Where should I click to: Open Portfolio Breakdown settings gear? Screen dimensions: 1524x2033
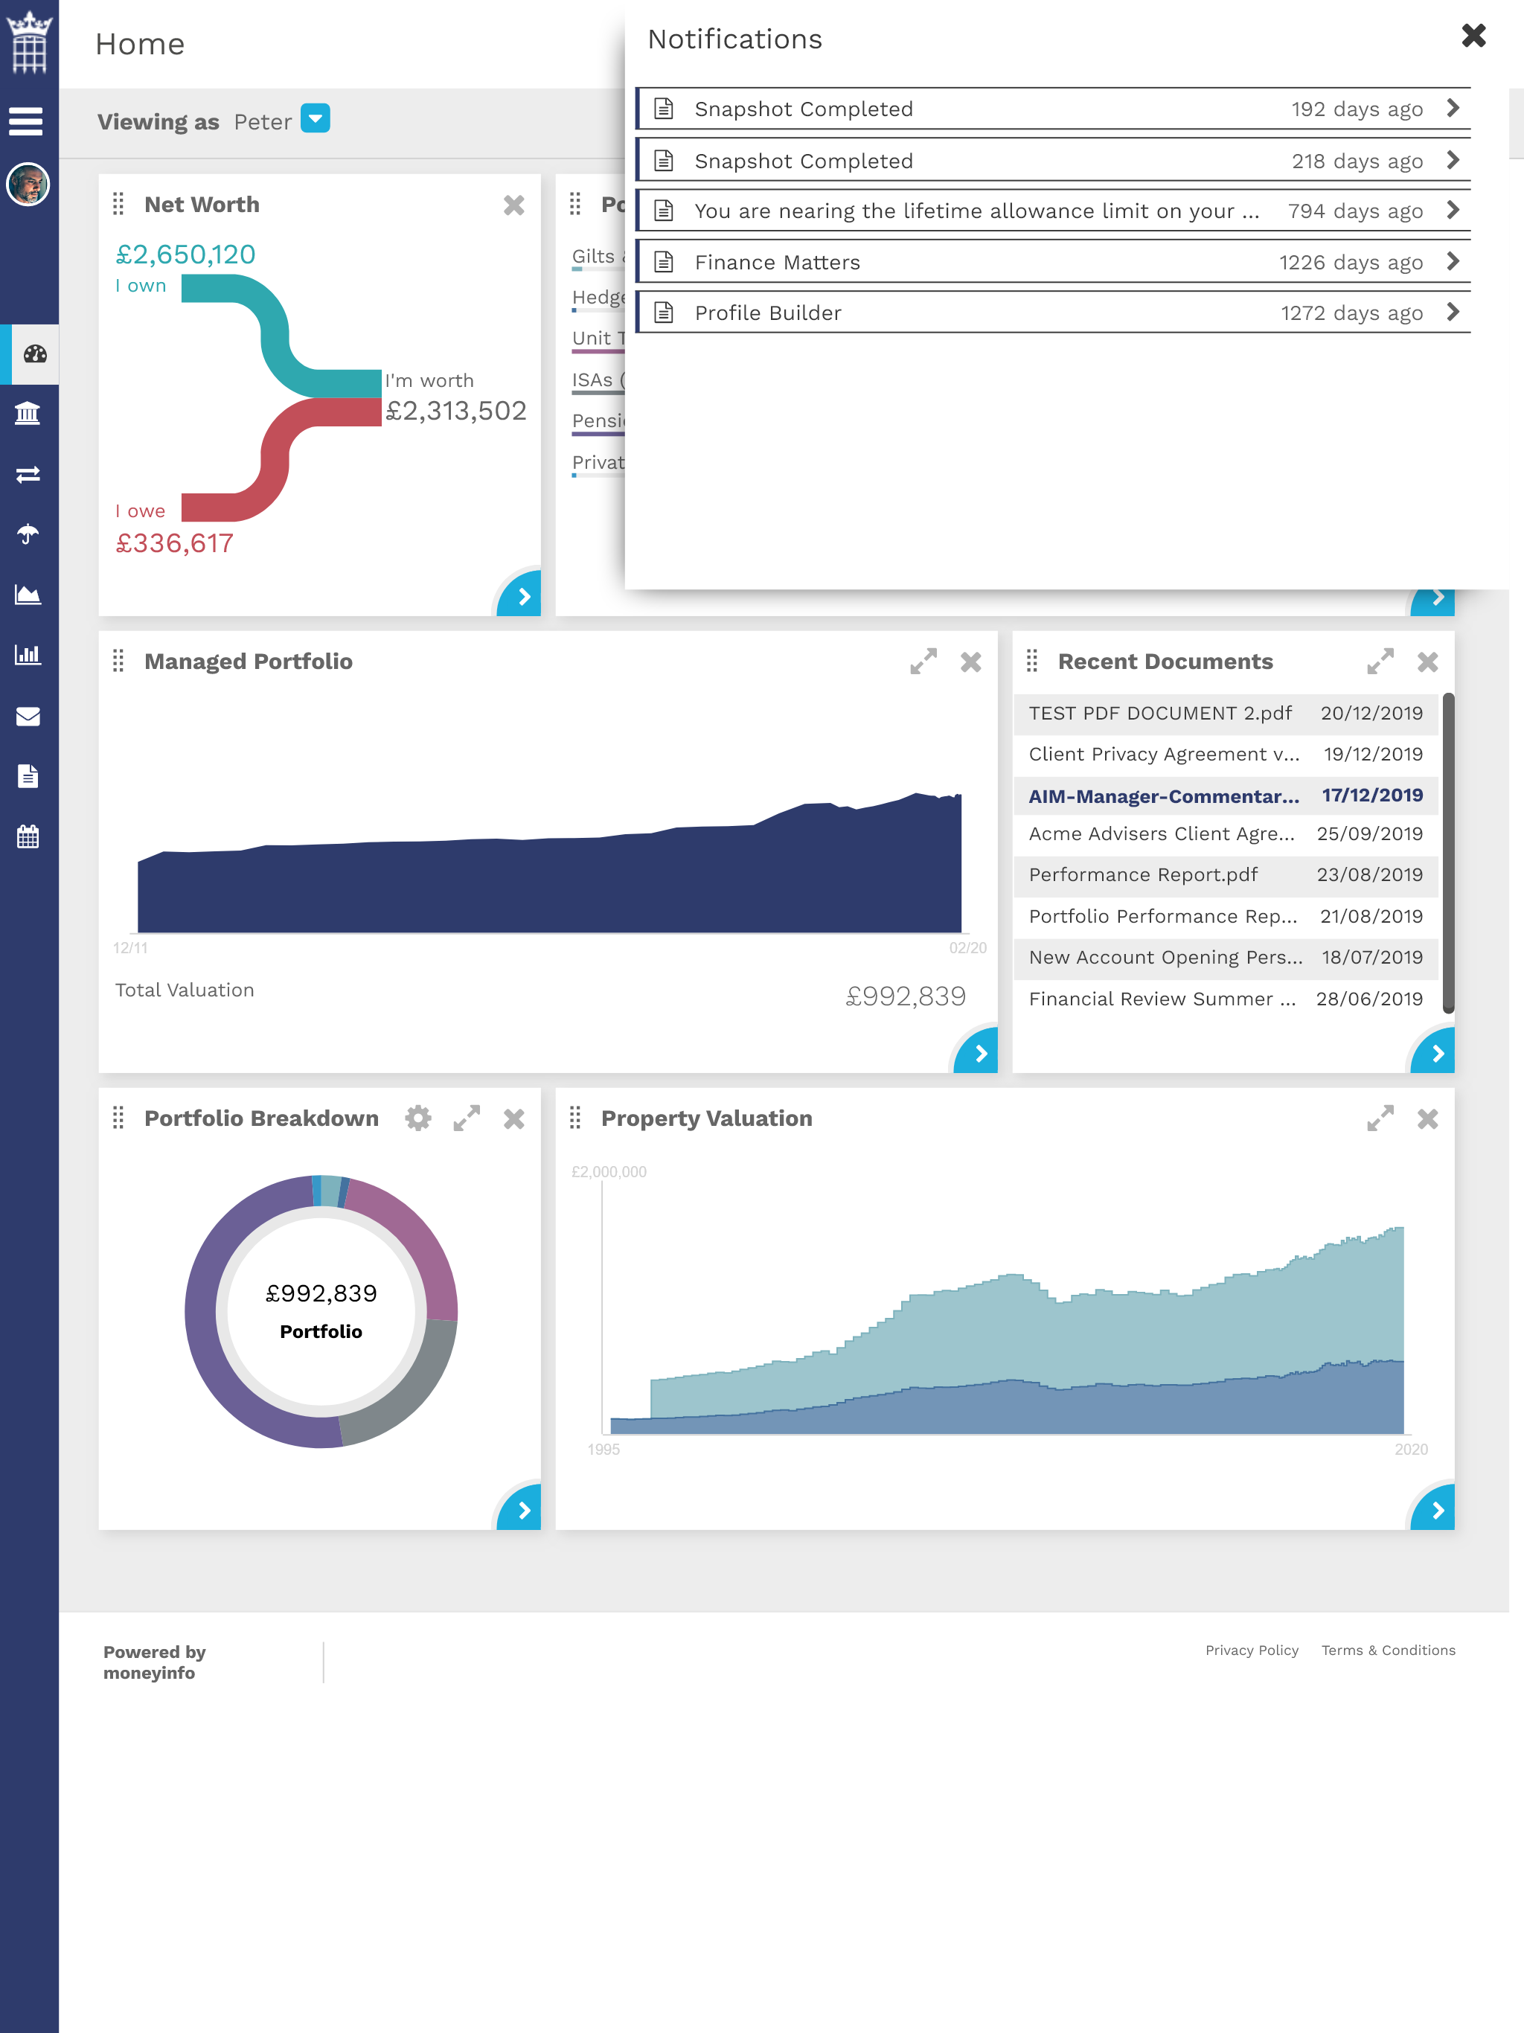[x=418, y=1118]
